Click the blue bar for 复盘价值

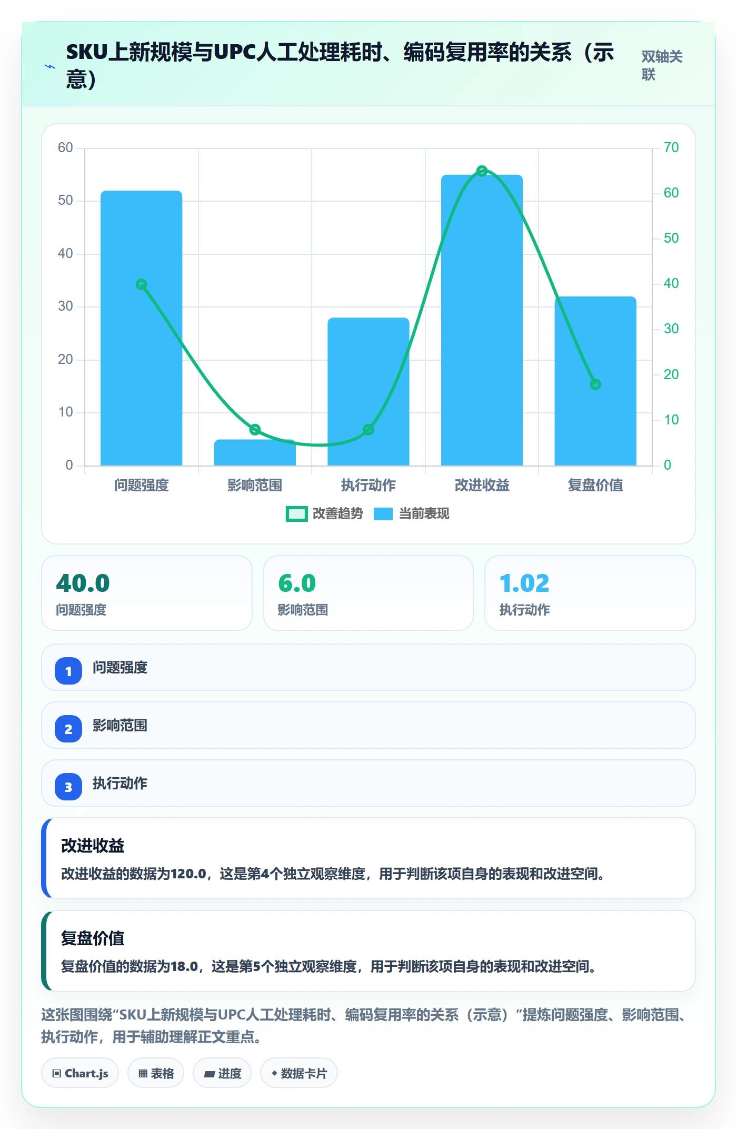click(x=595, y=381)
